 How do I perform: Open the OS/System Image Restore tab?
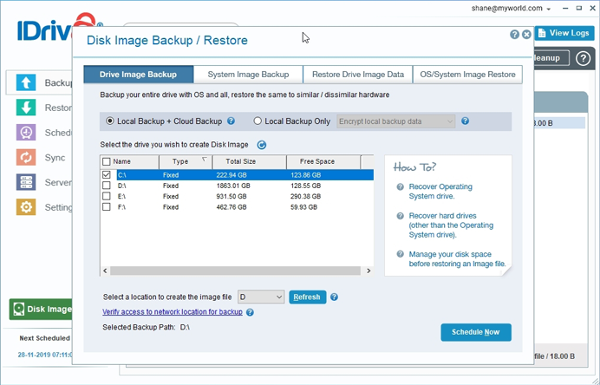click(467, 75)
